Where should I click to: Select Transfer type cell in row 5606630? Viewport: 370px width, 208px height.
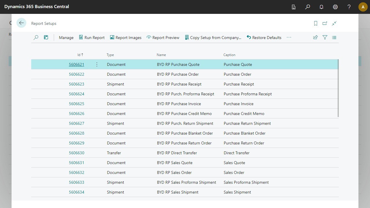coord(114,153)
